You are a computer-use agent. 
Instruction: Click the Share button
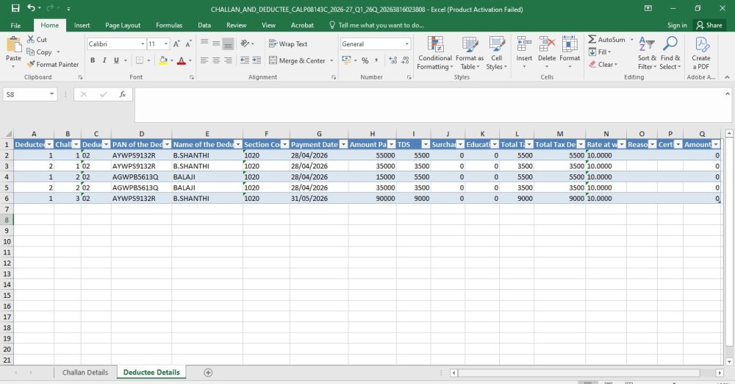click(x=709, y=25)
